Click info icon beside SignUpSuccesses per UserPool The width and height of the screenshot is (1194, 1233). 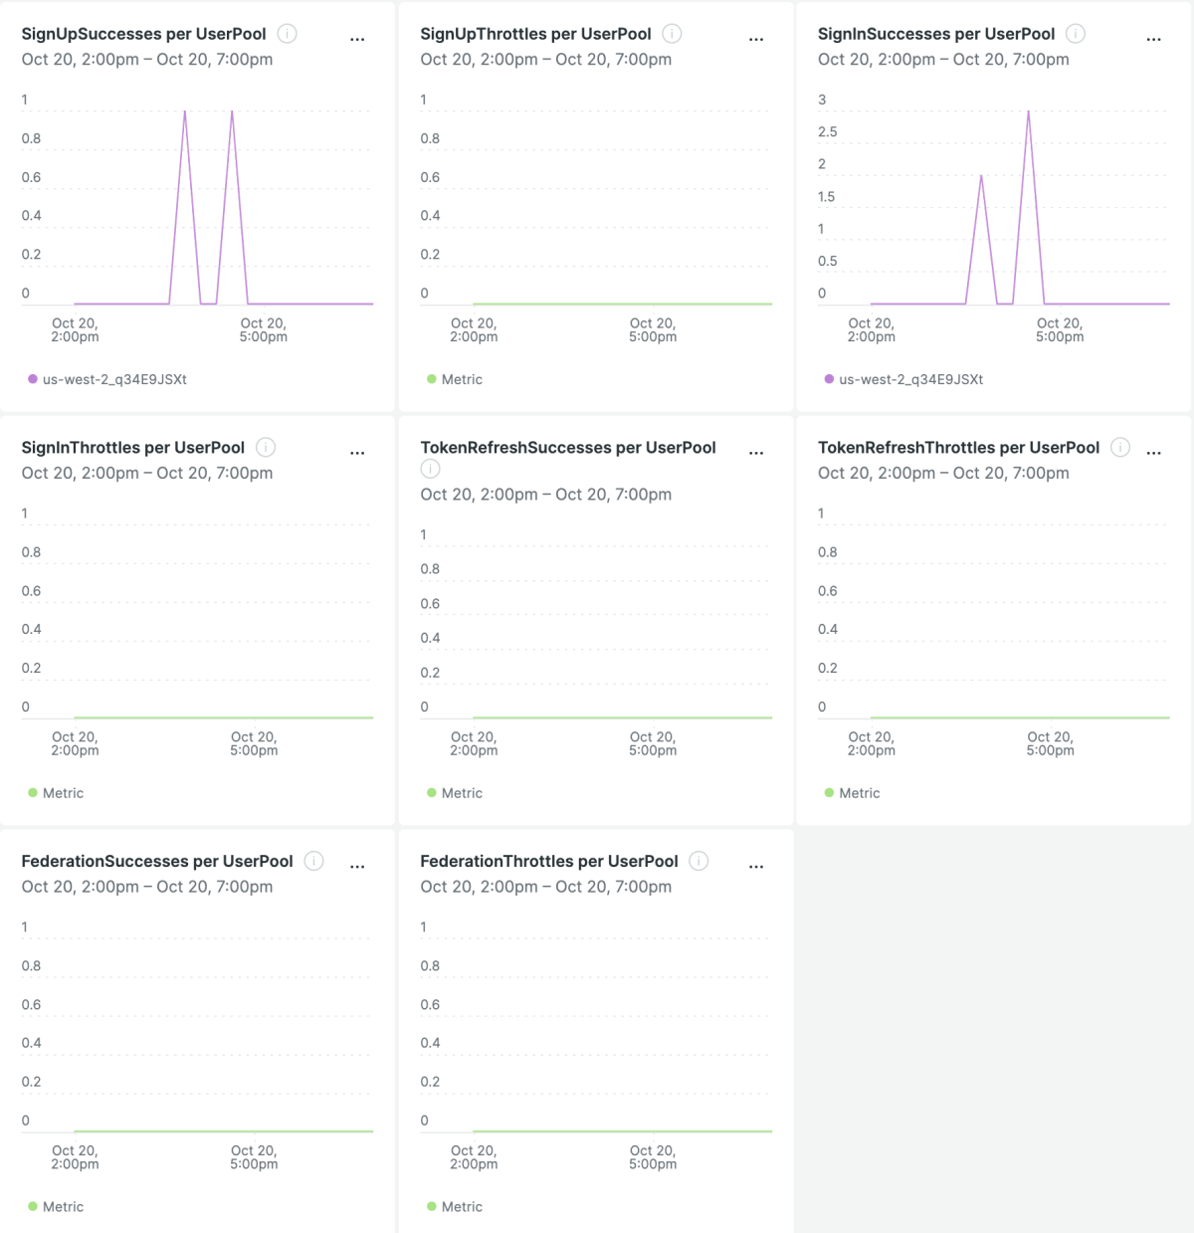287,34
